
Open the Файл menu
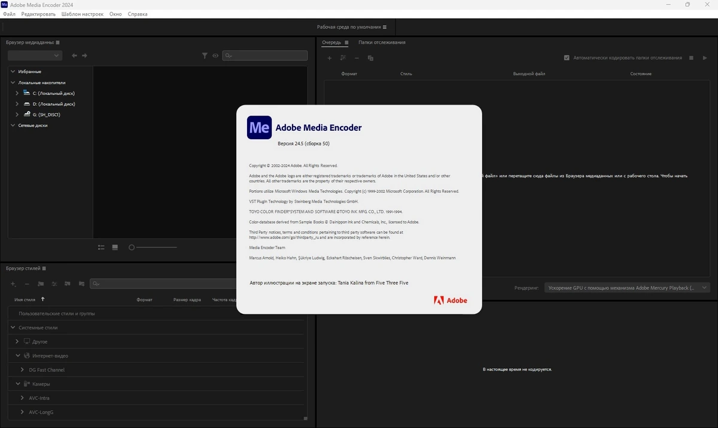coord(9,14)
